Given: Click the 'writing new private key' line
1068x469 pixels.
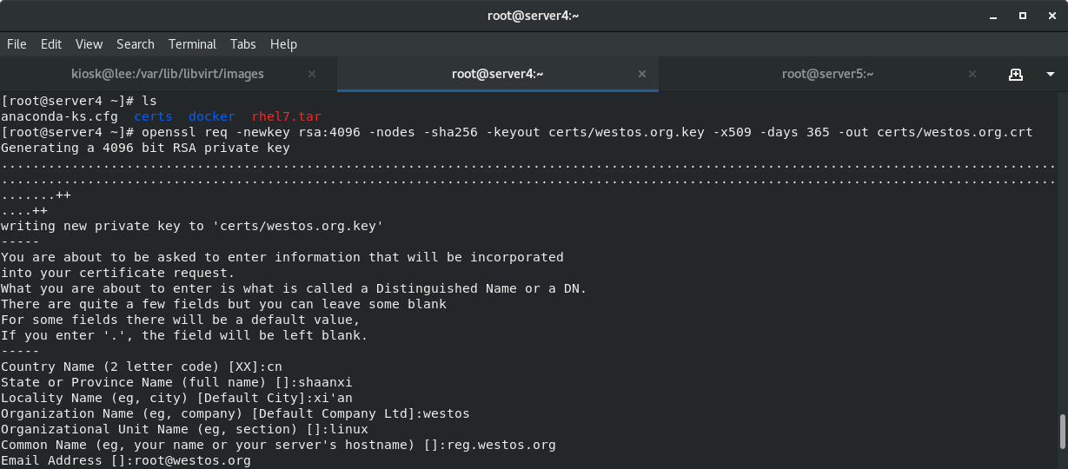Looking at the screenshot, I should coord(192,226).
